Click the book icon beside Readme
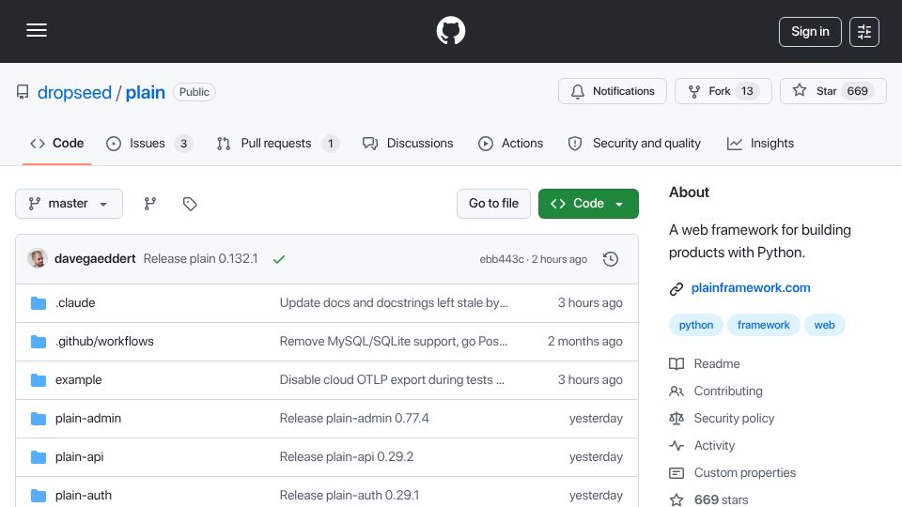 676,364
